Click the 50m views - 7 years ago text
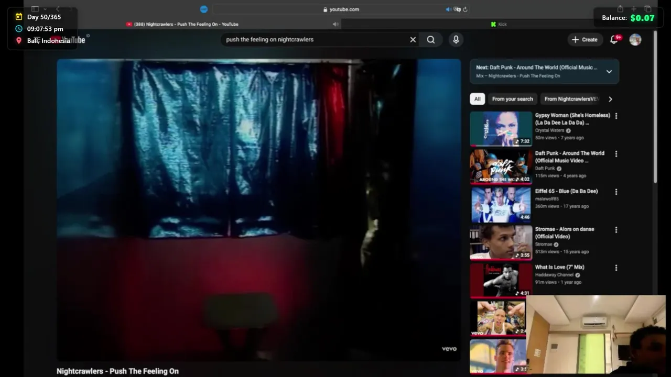The height and width of the screenshot is (377, 671). click(559, 138)
